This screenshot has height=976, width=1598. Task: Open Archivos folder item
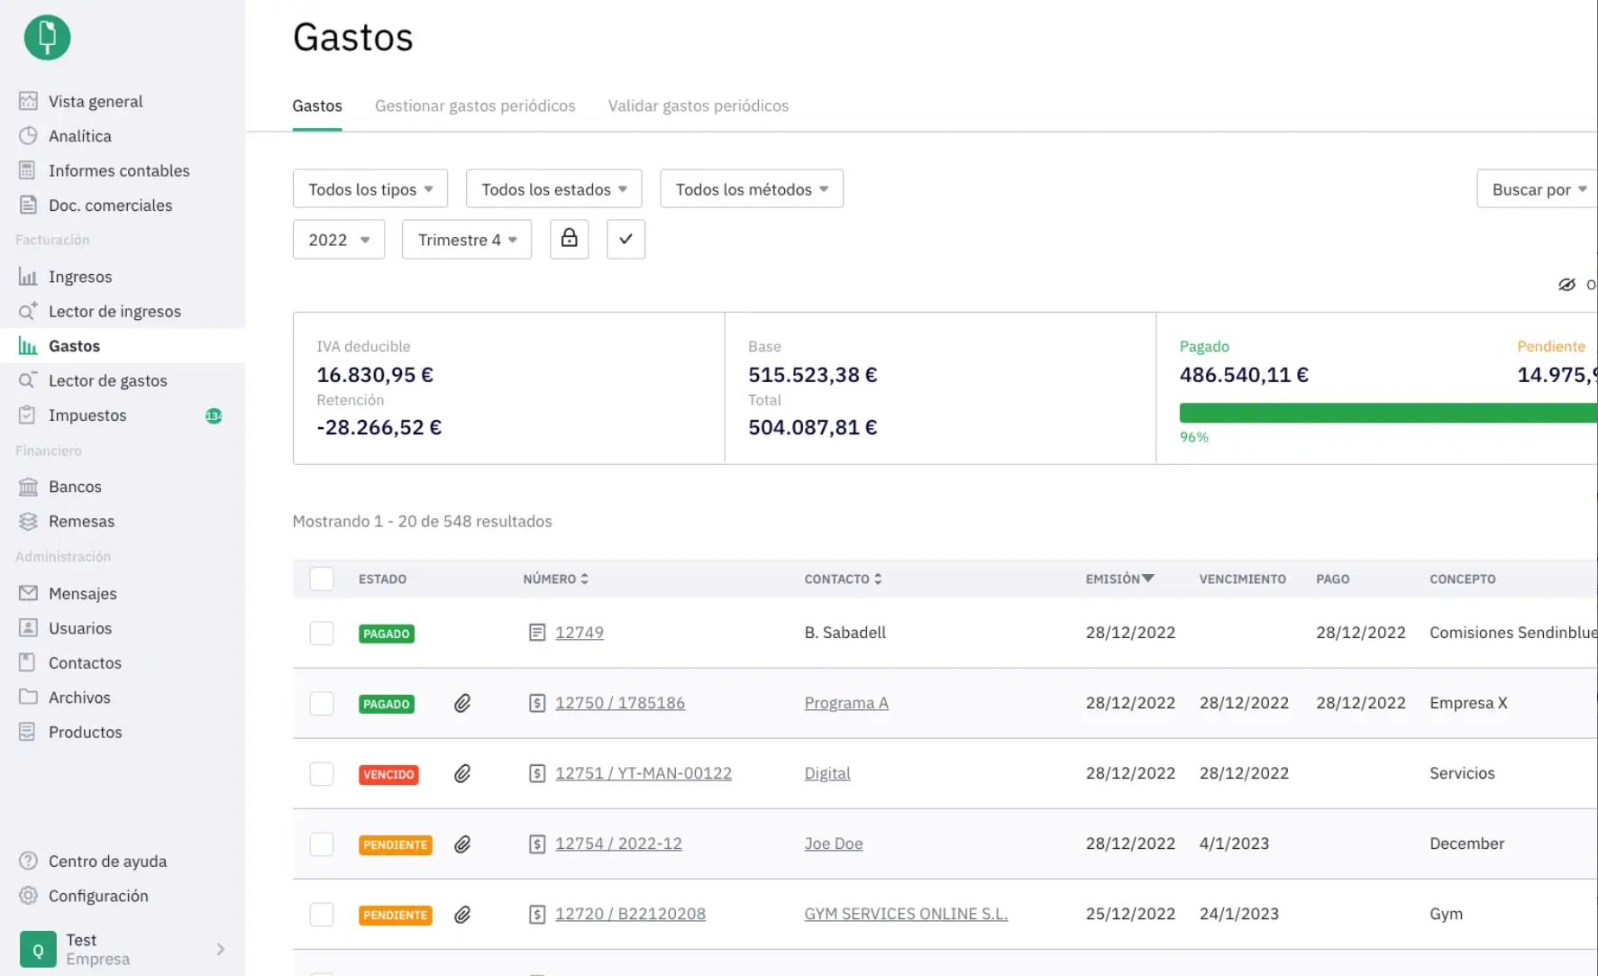point(79,698)
